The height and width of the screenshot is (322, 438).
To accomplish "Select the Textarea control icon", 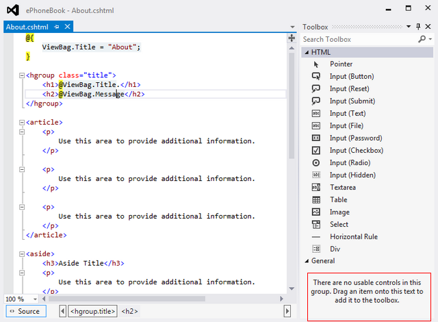I will (x=316, y=187).
